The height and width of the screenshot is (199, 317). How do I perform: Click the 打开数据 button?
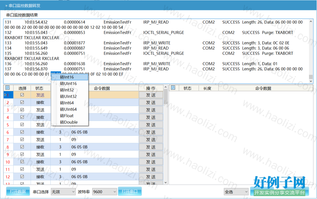(18, 191)
